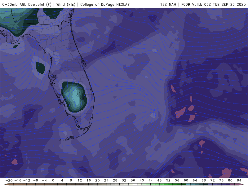Click the 'College of DuPage NEXLAB' text
248x186 pixels.
tap(105, 4)
